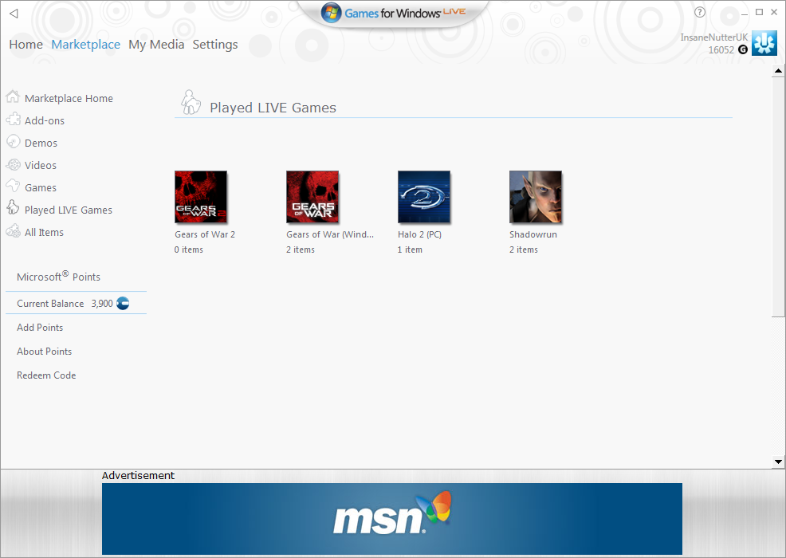Browse the Add-ons section
The image size is (786, 558).
point(45,121)
